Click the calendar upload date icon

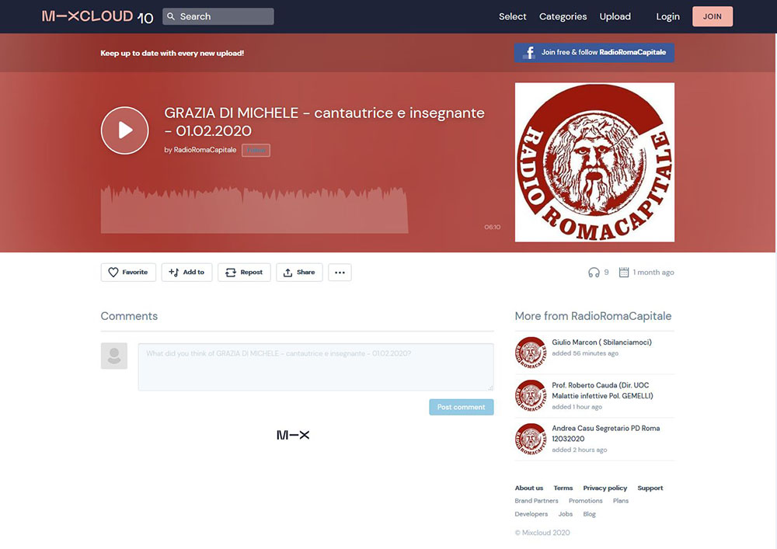pyautogui.click(x=624, y=273)
